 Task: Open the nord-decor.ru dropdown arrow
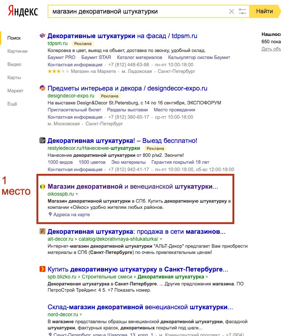pyautogui.click(x=81, y=314)
